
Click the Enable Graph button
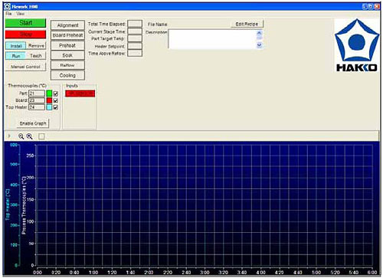pyautogui.click(x=33, y=123)
